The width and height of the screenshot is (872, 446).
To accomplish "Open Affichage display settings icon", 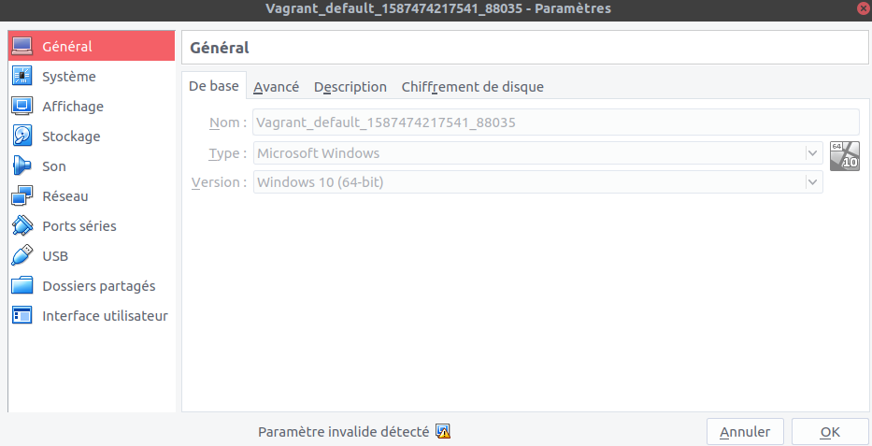I will tap(23, 107).
